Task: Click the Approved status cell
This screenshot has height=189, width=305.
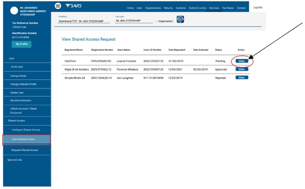Action: click(x=221, y=69)
